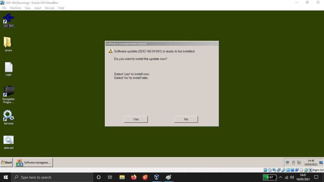Click No to install later
Screen dimensions: 324x182
coord(186,119)
